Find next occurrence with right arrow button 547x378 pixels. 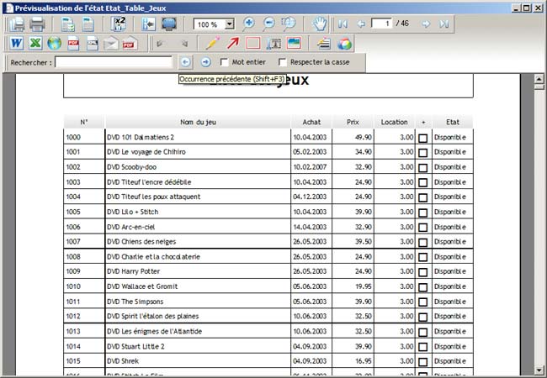click(206, 62)
